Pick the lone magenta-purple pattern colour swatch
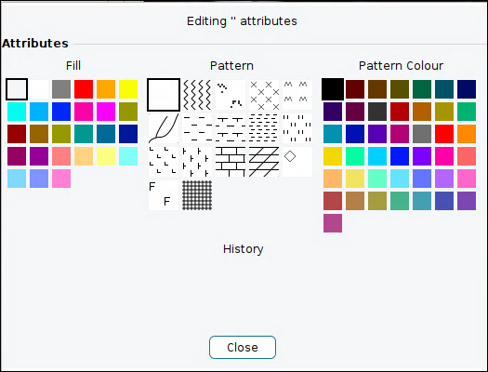Image resolution: width=488 pixels, height=372 pixels. [x=333, y=223]
